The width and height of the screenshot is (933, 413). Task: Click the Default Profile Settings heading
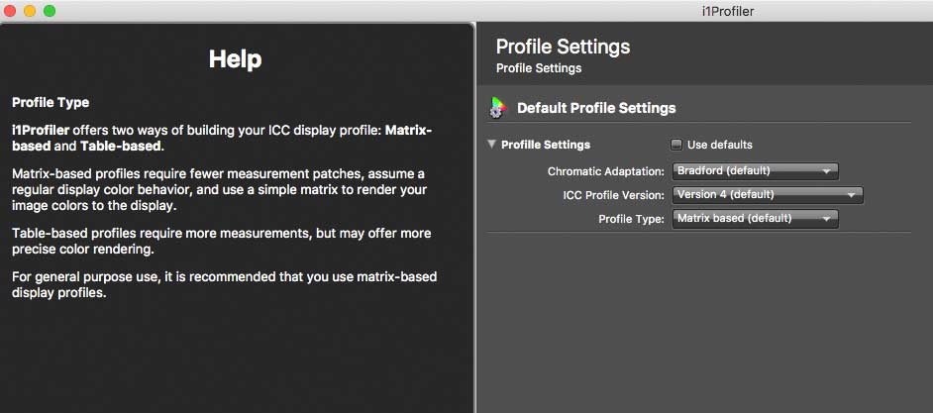point(596,108)
